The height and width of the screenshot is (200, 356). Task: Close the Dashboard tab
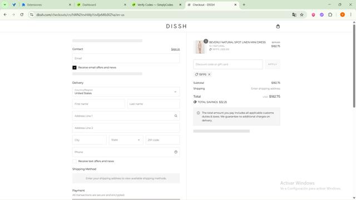pyautogui.click(x=125, y=5)
